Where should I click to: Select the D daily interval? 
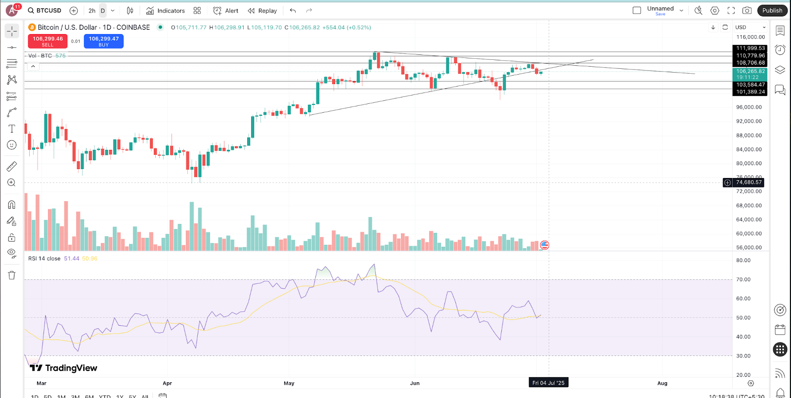tap(103, 10)
